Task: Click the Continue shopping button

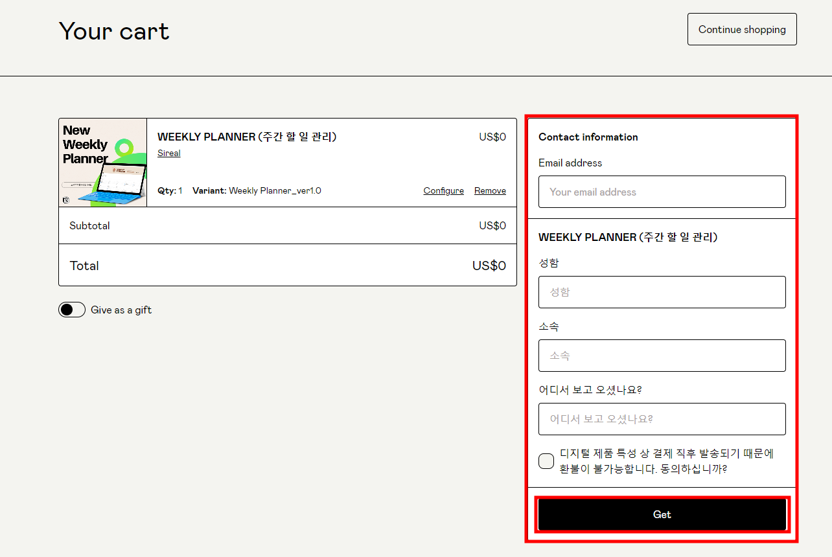Action: pos(742,29)
